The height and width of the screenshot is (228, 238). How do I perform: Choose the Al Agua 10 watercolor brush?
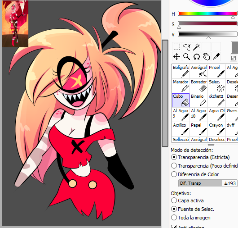click(198, 115)
